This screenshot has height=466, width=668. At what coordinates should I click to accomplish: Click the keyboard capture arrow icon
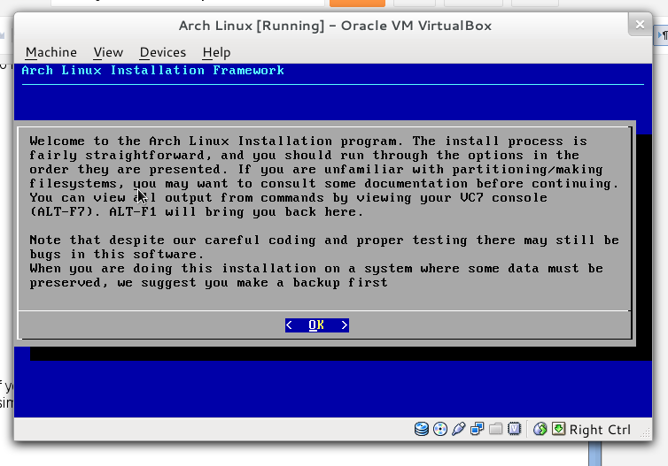click(558, 429)
